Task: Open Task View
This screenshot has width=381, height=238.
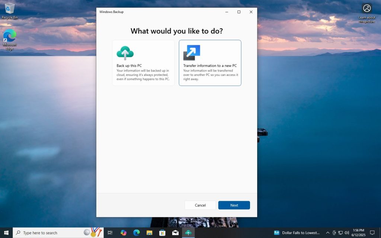Action: [110, 232]
